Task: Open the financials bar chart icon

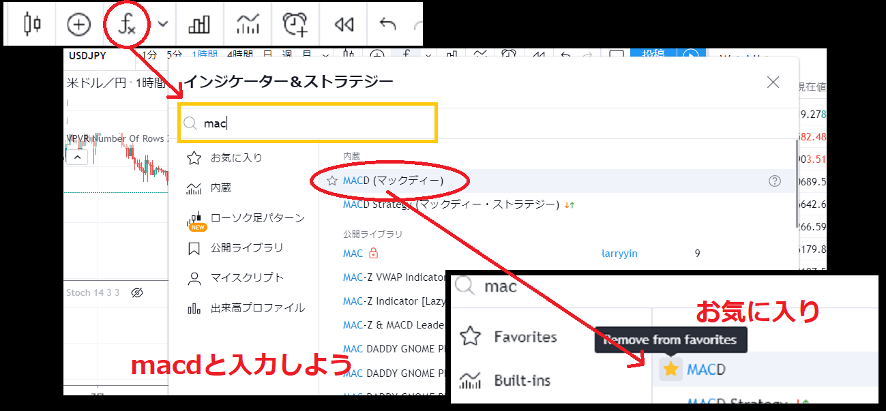Action: point(198,25)
